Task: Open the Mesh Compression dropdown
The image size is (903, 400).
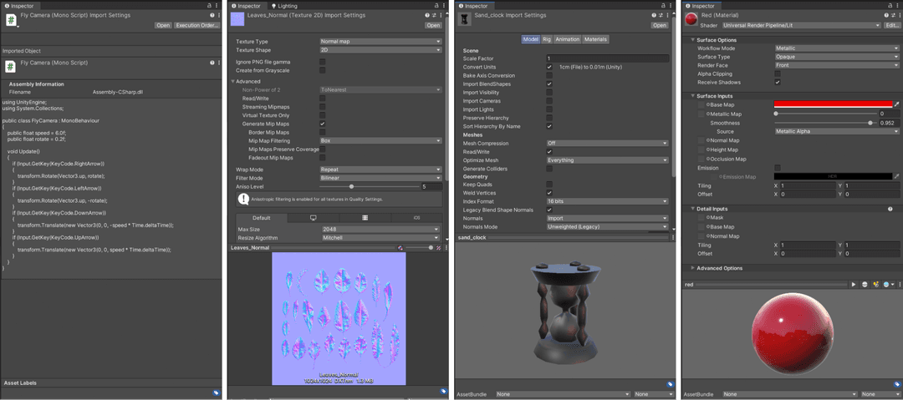Action: point(608,144)
